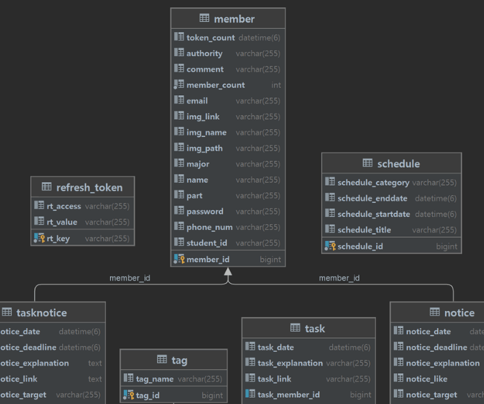Click the key icon beside tag_id

128,395
